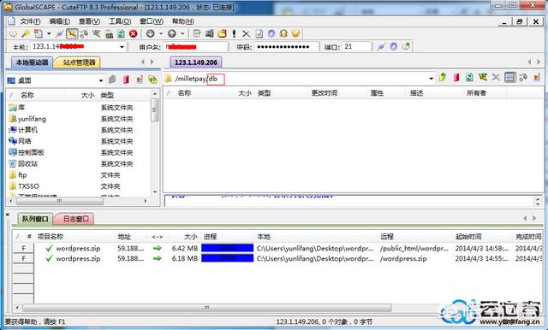Select the 123.1.149.206 connection tab
The height and width of the screenshot is (330, 548).
click(x=196, y=62)
